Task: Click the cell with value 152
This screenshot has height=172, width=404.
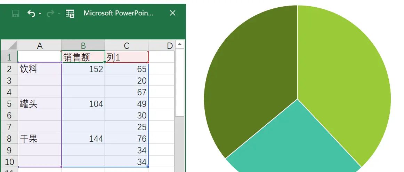Action: (x=83, y=69)
